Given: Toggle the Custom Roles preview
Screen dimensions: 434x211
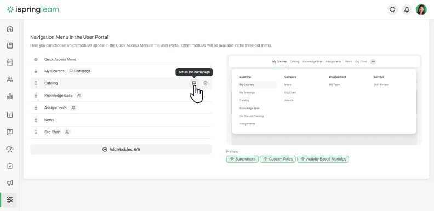Looking at the screenshot, I should [x=278, y=159].
